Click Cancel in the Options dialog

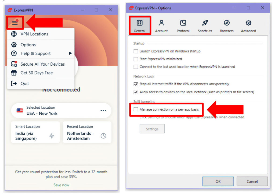tap(252, 181)
